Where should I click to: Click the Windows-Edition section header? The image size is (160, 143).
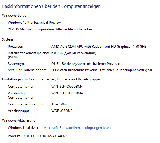15,15
